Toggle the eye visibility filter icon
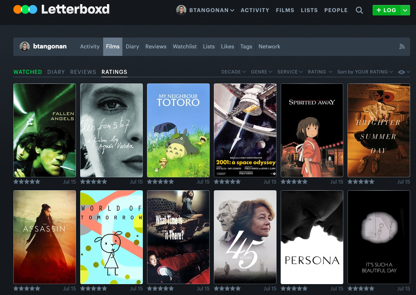 tap(401, 72)
